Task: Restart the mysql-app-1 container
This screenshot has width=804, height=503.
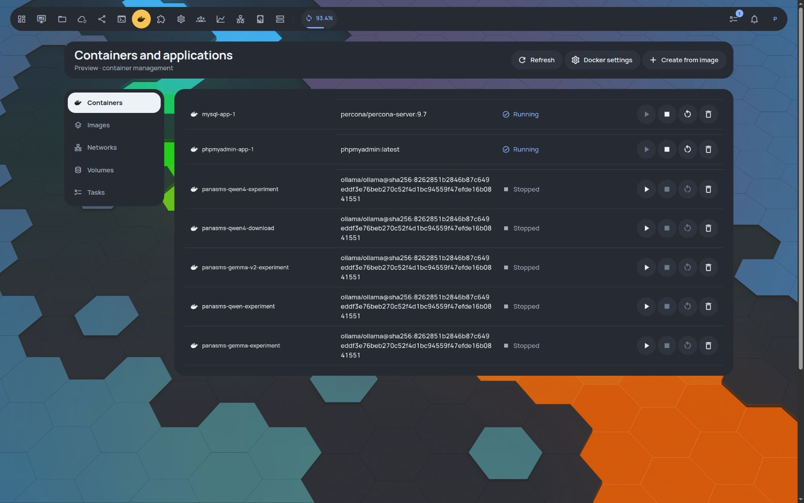Action: click(688, 114)
